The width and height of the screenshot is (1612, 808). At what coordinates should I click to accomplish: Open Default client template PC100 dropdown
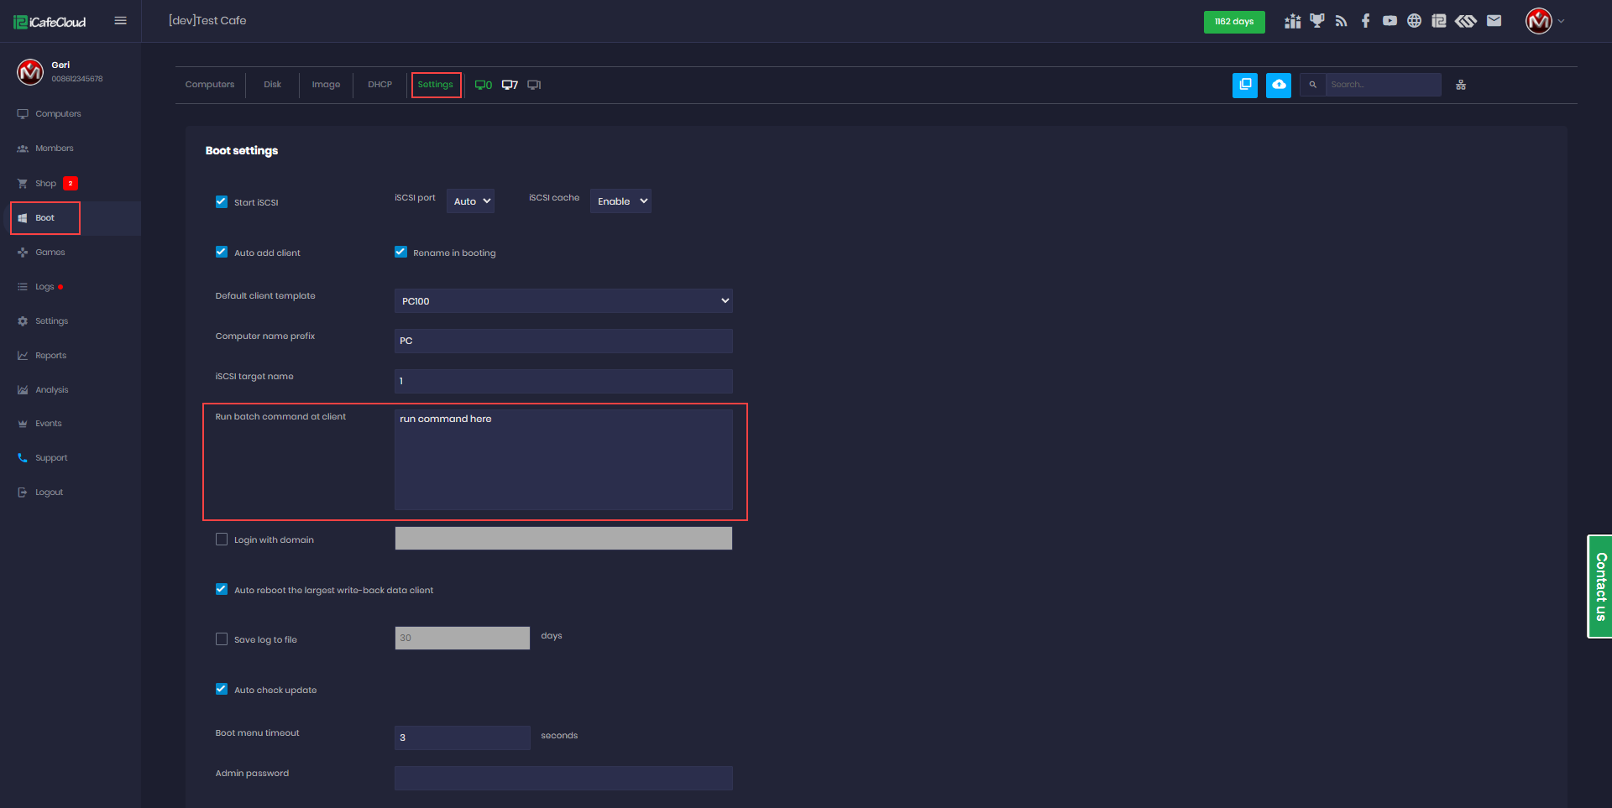point(563,301)
